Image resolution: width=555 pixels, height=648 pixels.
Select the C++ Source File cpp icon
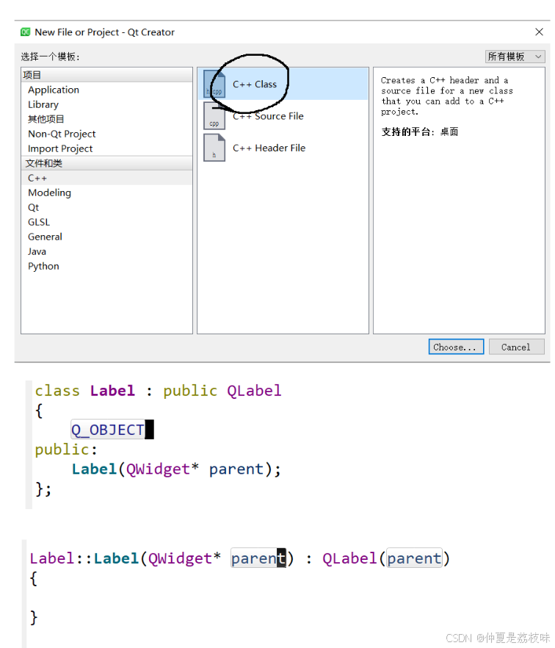tap(214, 116)
